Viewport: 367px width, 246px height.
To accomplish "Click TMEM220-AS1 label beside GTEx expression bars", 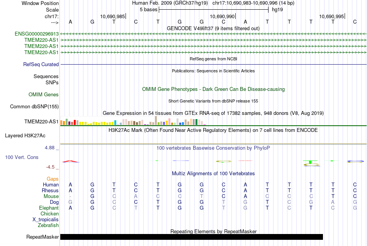I will [41, 121].
